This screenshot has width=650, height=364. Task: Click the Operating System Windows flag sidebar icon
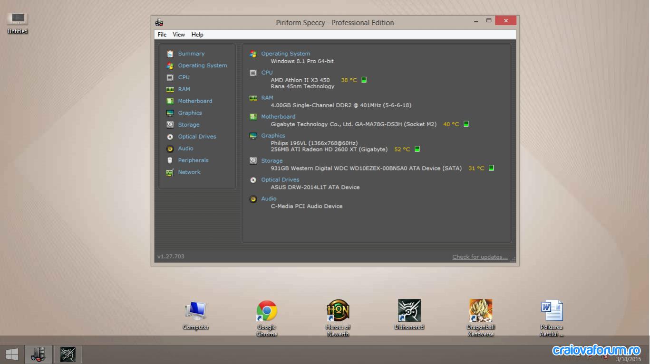click(170, 65)
